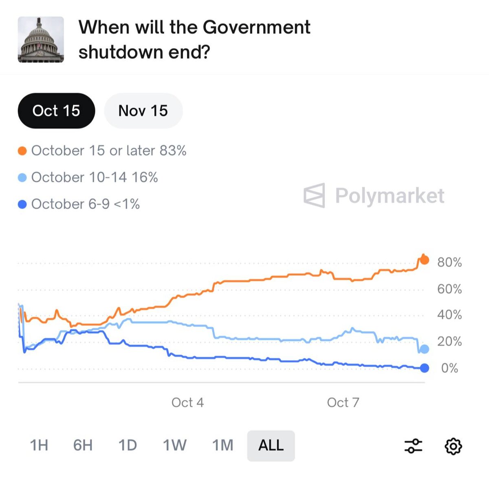
Task: Click the market title about Government shutdown
Action: pos(194,40)
